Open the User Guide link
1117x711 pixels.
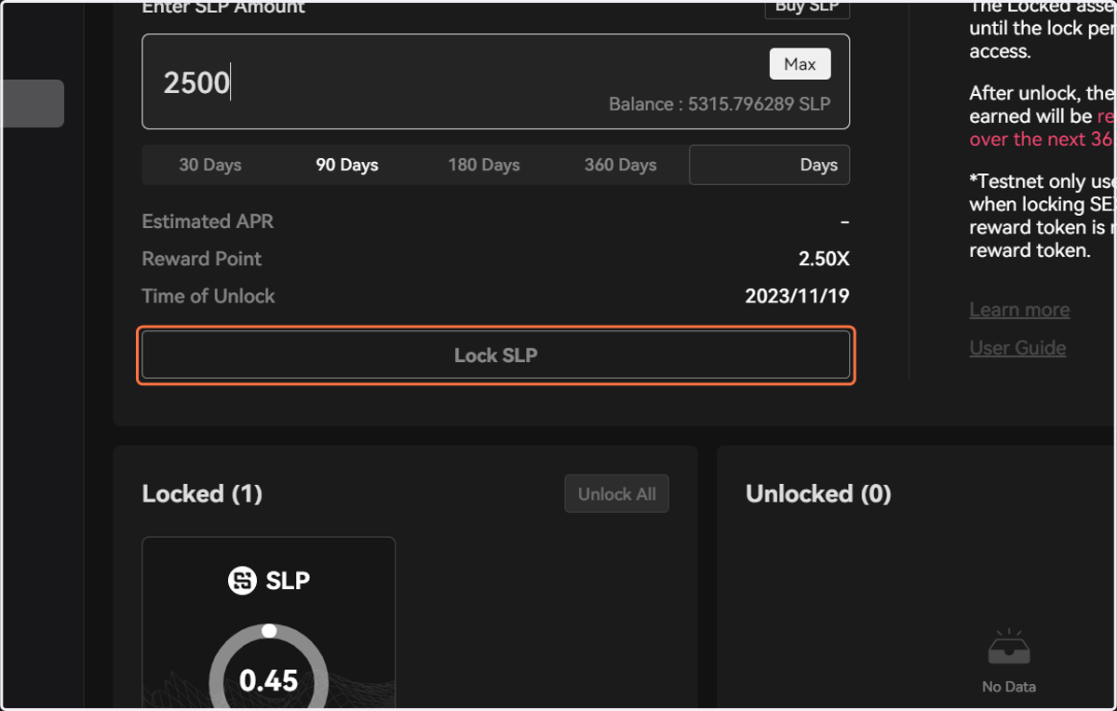coord(1017,348)
